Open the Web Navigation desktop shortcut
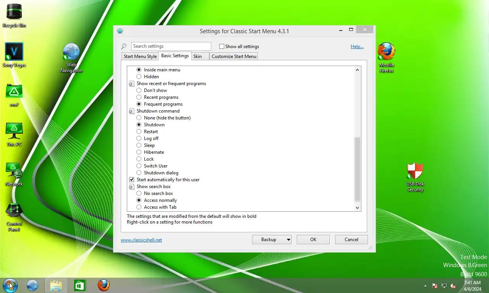Screen dimensions: 489x293 (71, 58)
